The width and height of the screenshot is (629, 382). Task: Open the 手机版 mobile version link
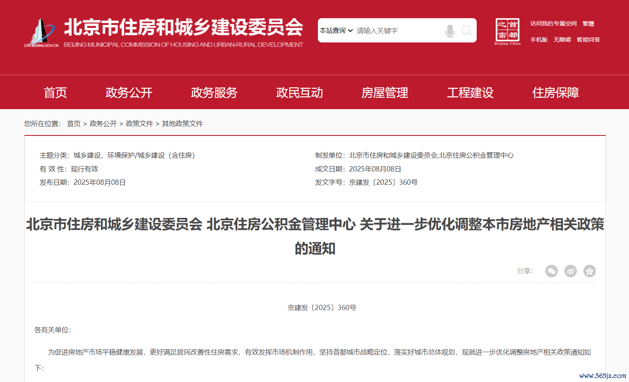coord(539,40)
